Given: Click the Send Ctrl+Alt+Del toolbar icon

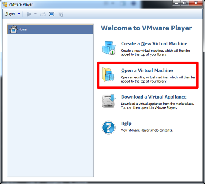Looking at the screenshot, I should tap(43, 14).
